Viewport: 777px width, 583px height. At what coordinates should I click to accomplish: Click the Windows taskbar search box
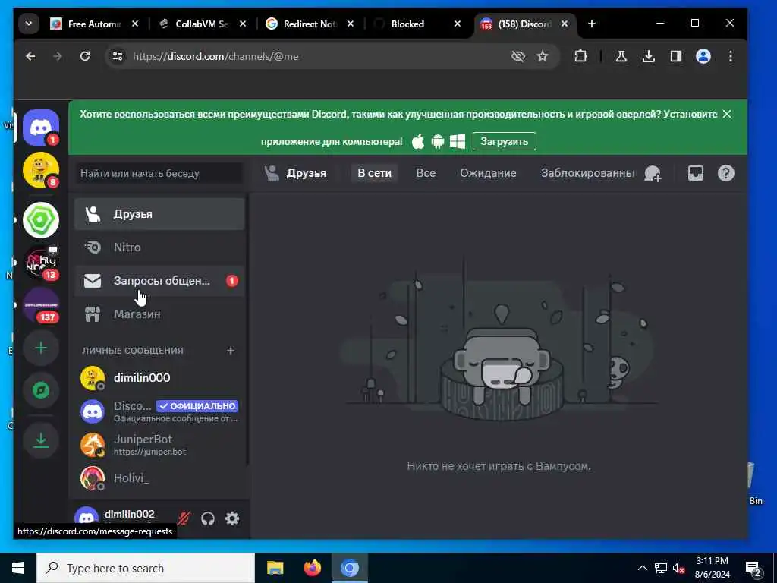(146, 568)
